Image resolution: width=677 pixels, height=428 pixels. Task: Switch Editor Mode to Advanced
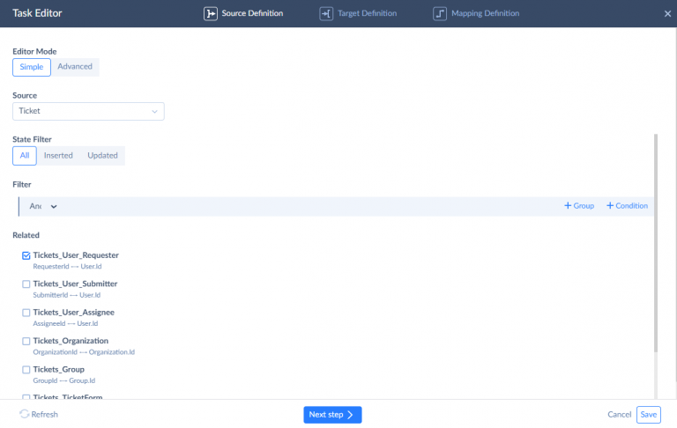[x=75, y=67]
